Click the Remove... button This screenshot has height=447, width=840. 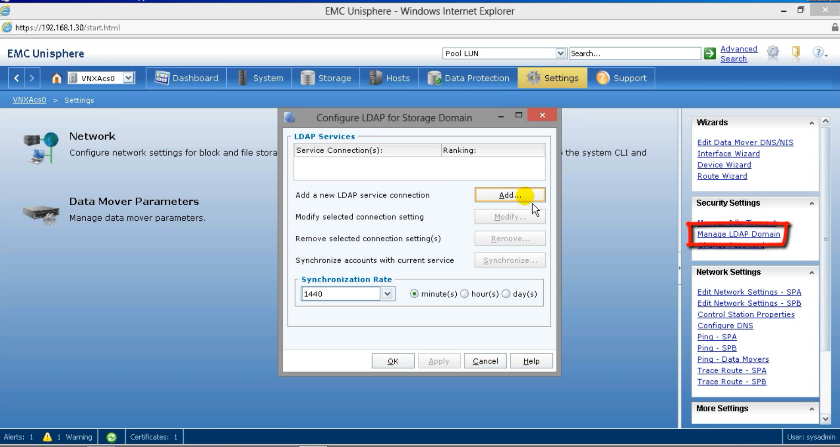pyautogui.click(x=510, y=239)
